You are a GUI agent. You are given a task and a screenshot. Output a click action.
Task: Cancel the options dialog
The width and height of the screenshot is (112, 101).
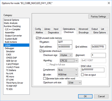(x=101, y=96)
